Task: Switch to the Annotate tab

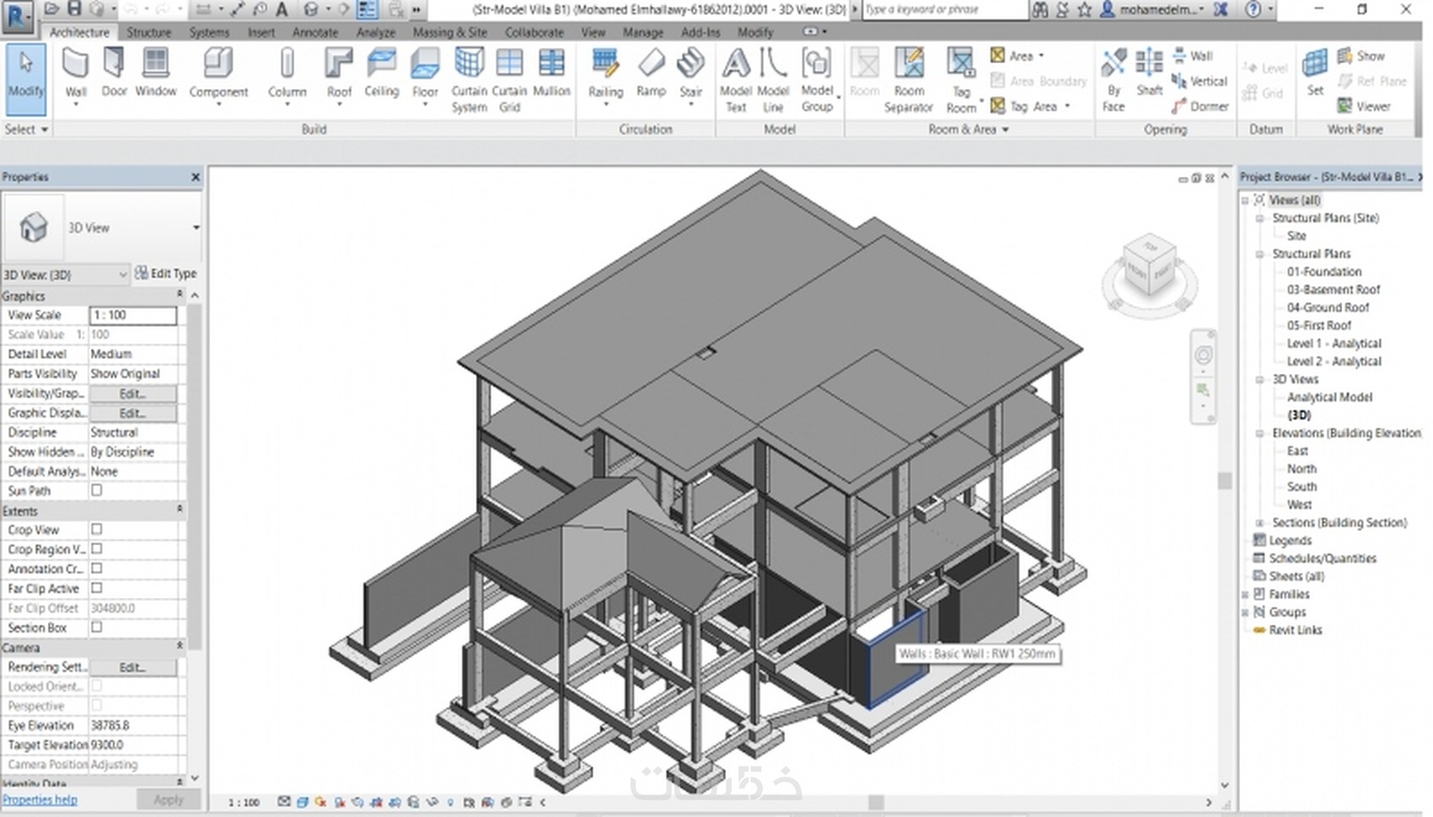Action: click(315, 32)
